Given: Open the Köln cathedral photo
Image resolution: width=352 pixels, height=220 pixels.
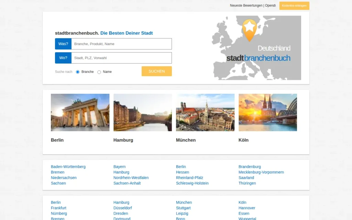Looking at the screenshot, I should pyautogui.click(x=267, y=112).
